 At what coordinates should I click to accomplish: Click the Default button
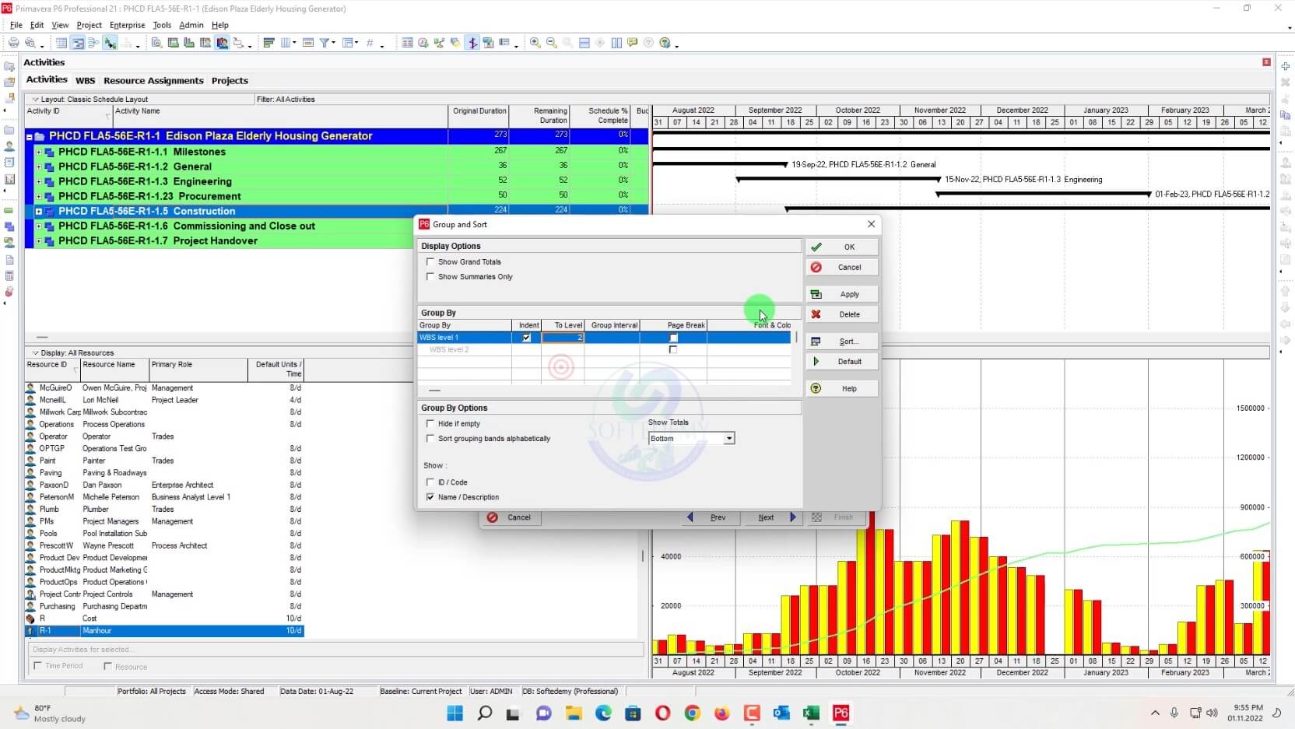pyautogui.click(x=842, y=362)
